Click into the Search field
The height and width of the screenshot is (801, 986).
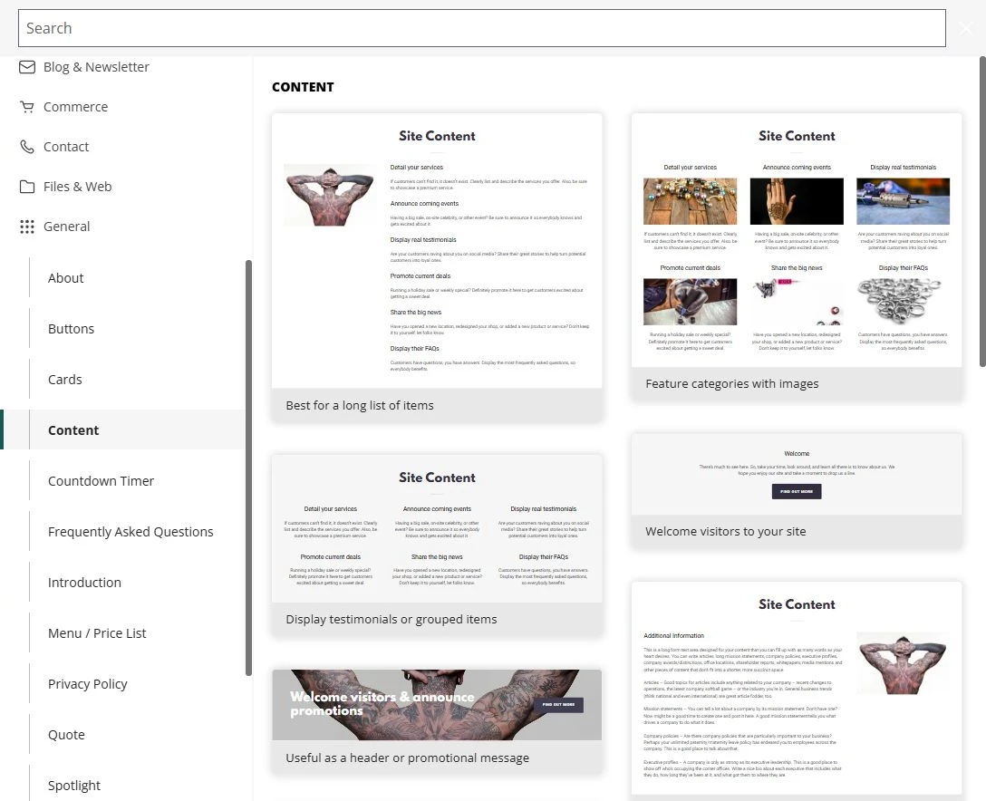click(482, 28)
